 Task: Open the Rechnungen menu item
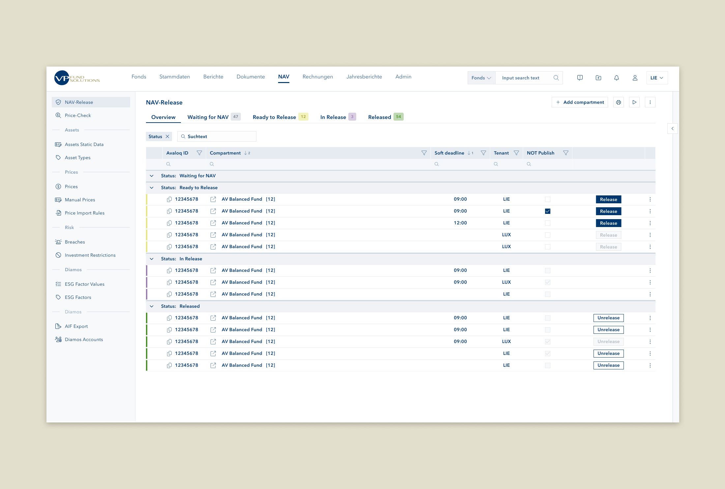pos(317,77)
